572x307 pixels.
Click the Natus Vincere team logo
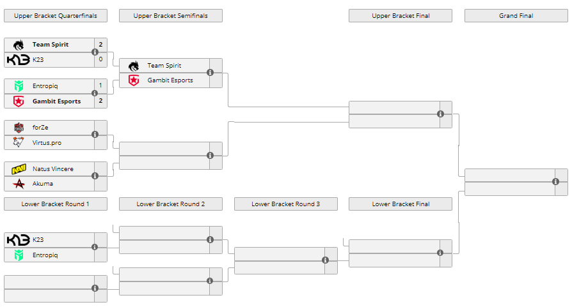pos(18,169)
